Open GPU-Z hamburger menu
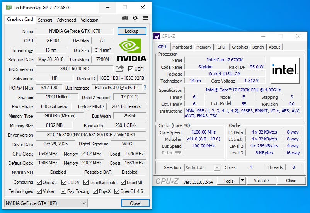Screen dimensions: 310x213 [x=145, y=18]
